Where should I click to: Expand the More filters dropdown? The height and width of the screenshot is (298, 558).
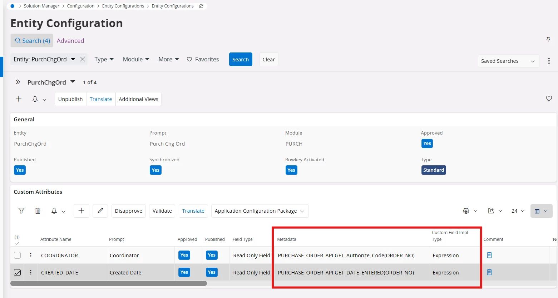[x=169, y=59]
